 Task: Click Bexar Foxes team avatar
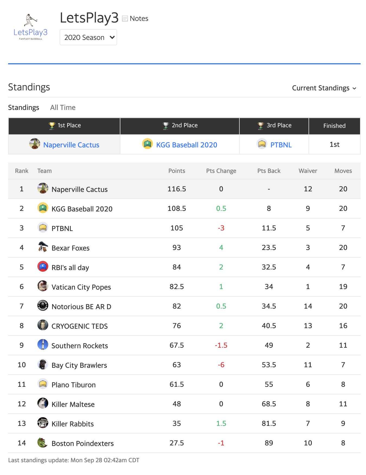(x=43, y=247)
